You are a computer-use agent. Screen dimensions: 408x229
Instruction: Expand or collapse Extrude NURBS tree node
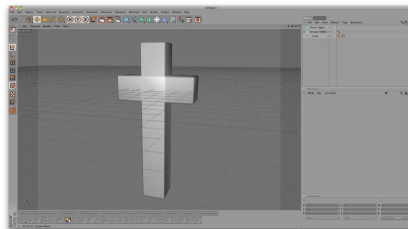pos(305,32)
